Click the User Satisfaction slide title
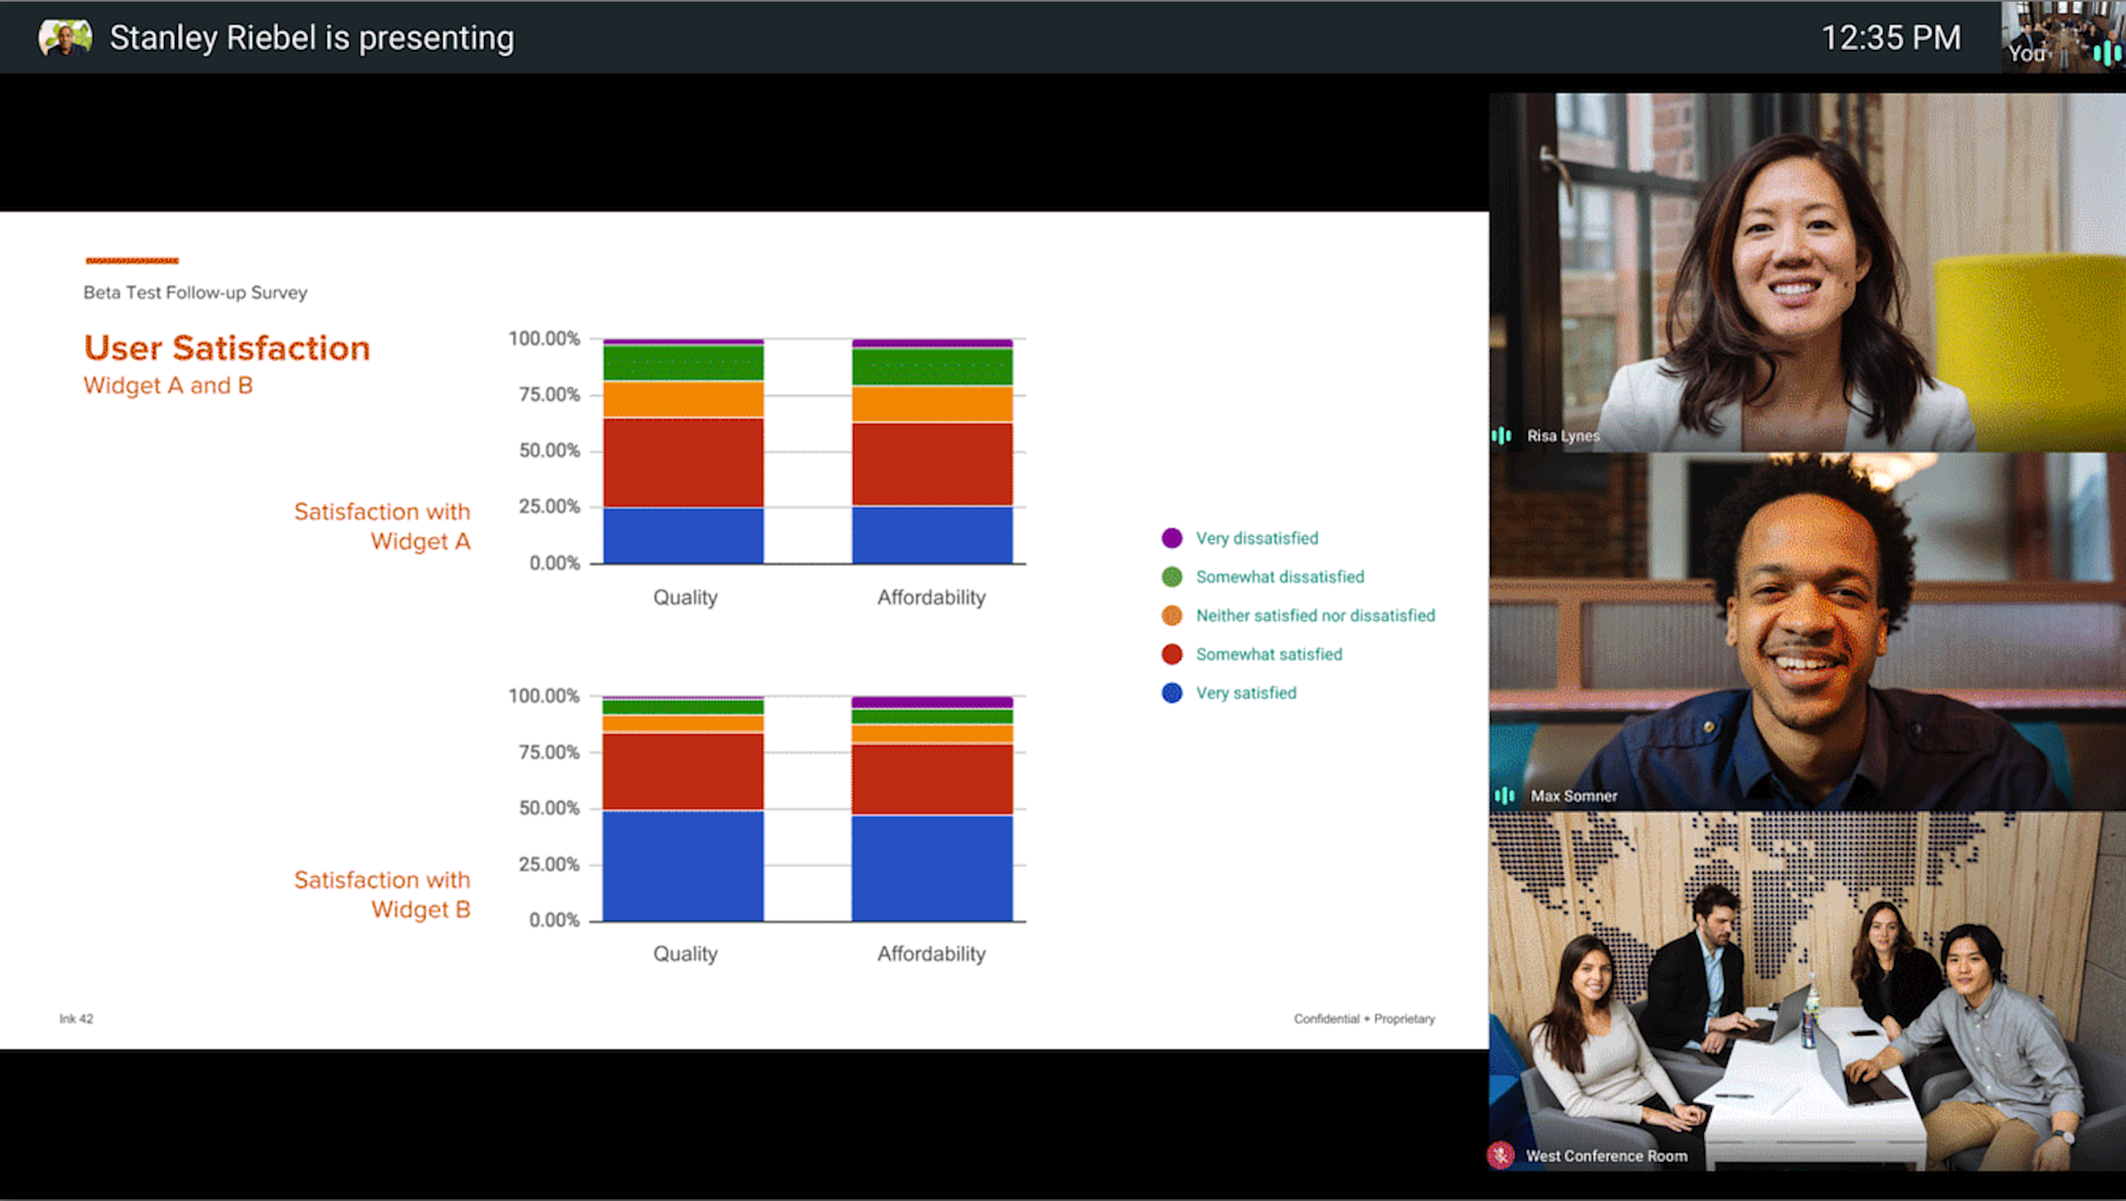Viewport: 2126px width, 1201px height. pos(226,348)
